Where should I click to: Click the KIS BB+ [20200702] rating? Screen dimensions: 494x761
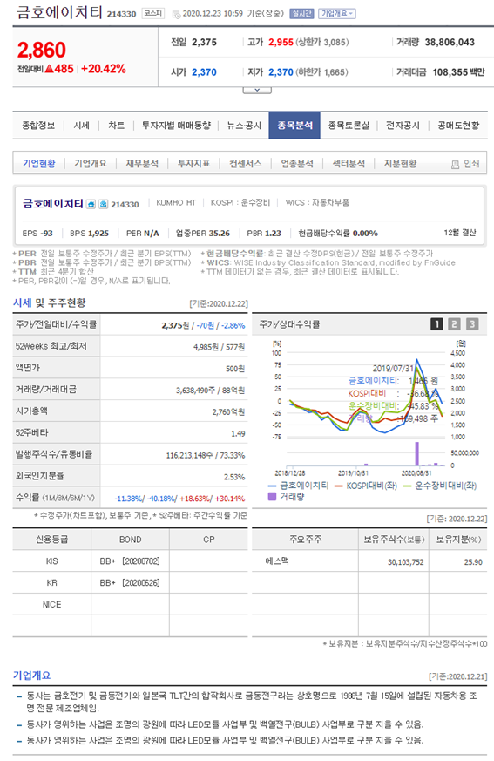tap(130, 561)
